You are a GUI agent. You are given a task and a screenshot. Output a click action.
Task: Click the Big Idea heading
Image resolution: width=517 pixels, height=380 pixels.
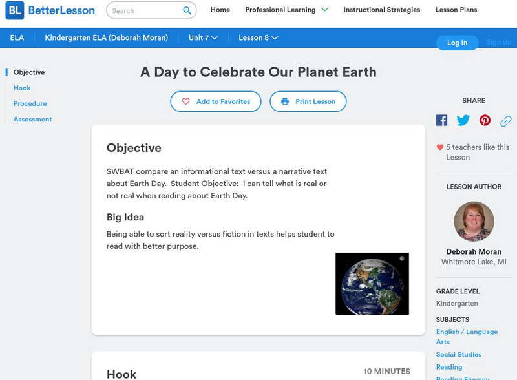tap(125, 217)
